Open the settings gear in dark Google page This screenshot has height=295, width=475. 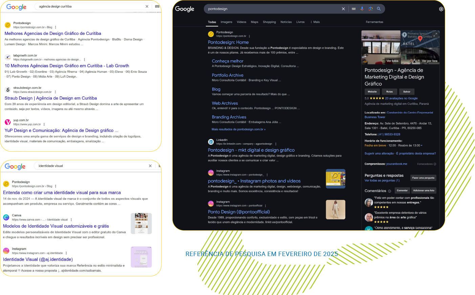coord(441,9)
